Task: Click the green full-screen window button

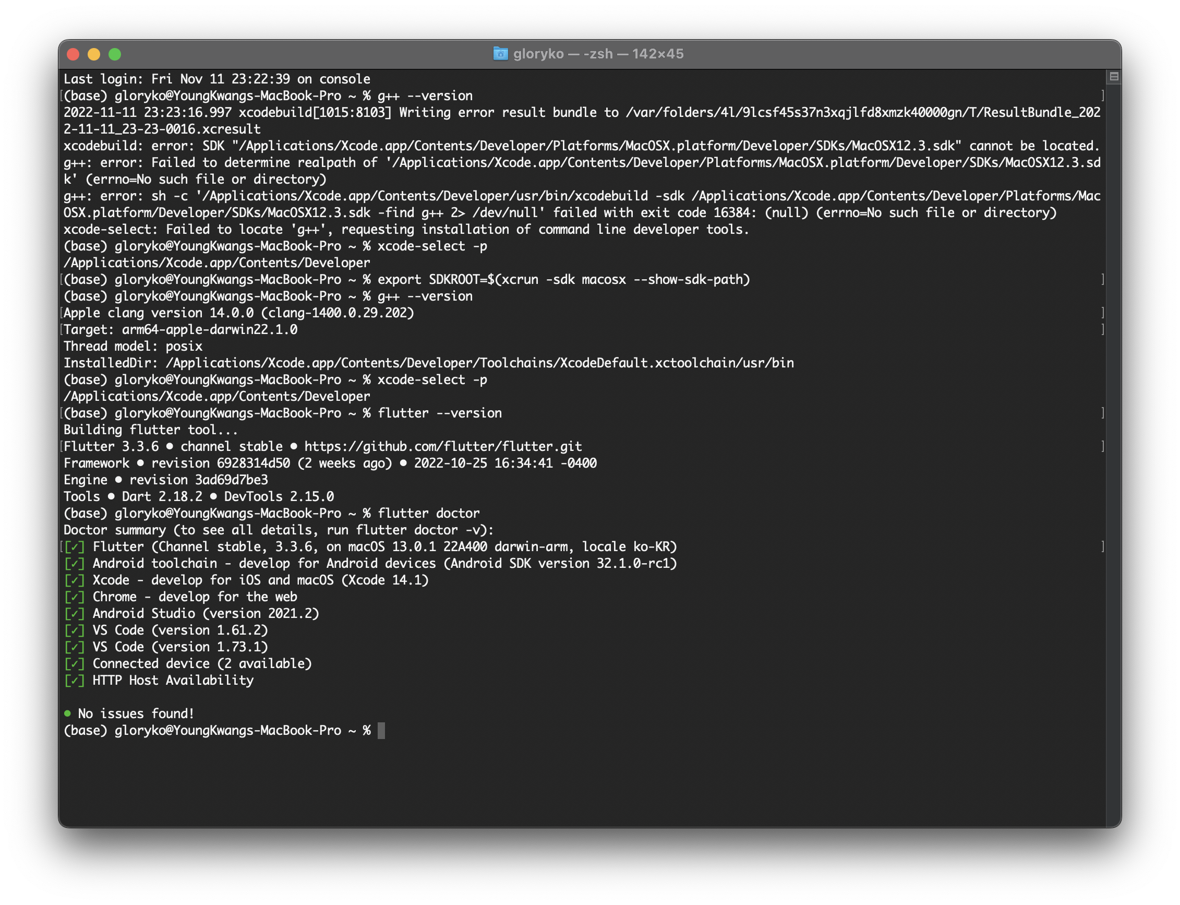Action: point(115,54)
